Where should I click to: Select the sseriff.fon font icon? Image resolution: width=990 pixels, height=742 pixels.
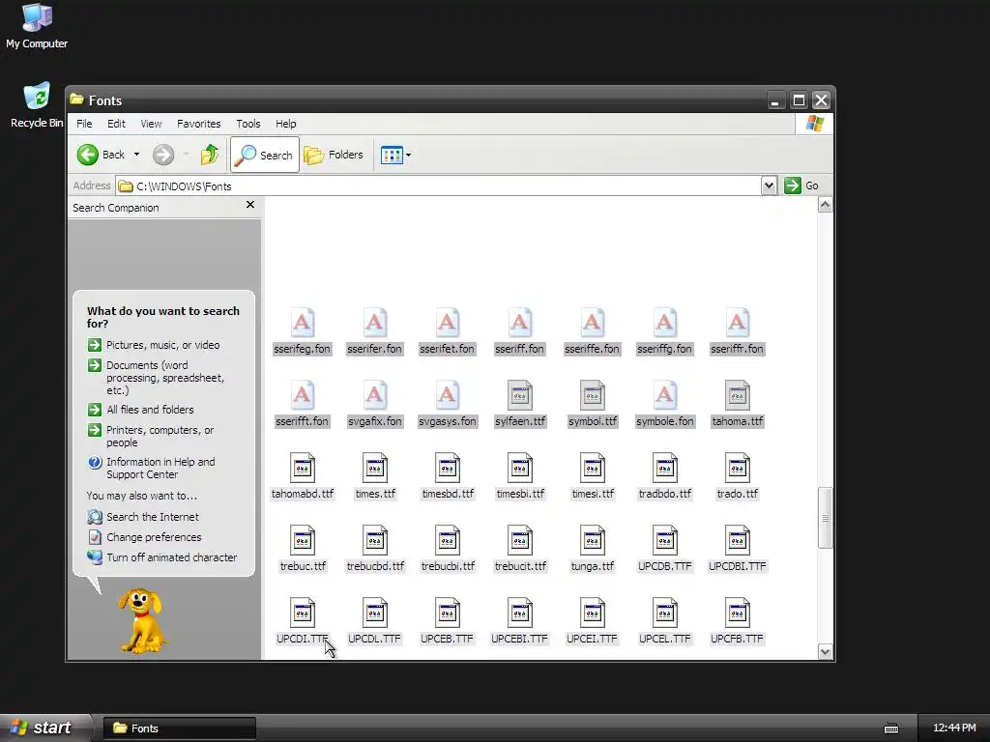519,323
